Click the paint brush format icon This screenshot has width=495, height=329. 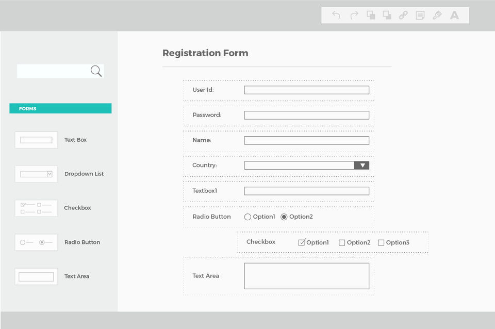(x=437, y=15)
